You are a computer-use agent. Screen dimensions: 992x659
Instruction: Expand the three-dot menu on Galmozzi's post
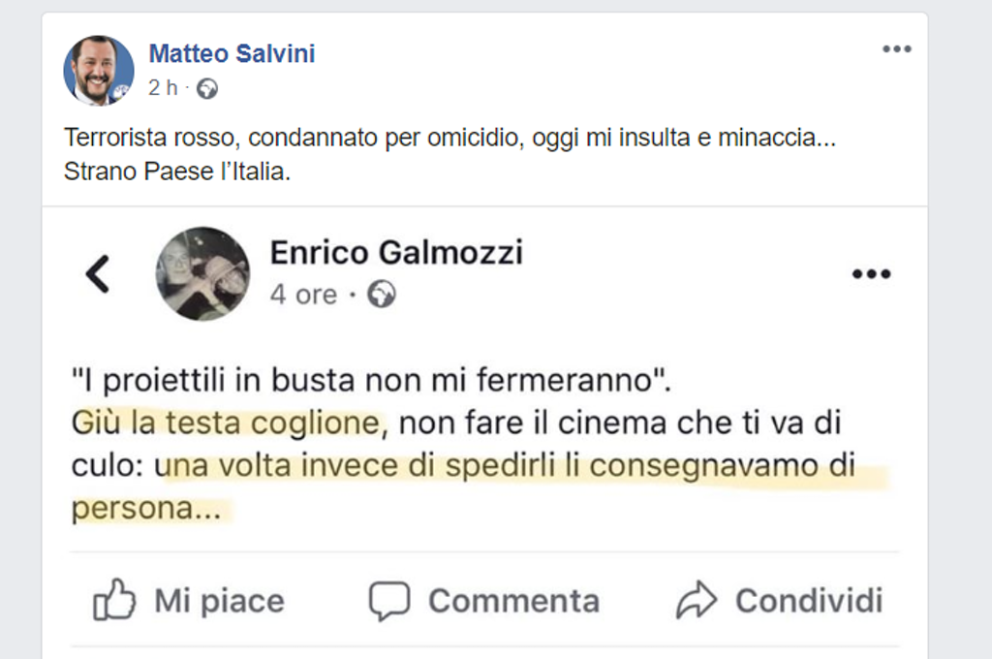tap(870, 274)
